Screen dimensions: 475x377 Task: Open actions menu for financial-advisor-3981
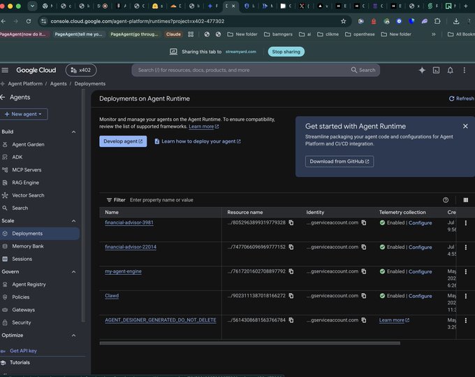[x=466, y=223]
